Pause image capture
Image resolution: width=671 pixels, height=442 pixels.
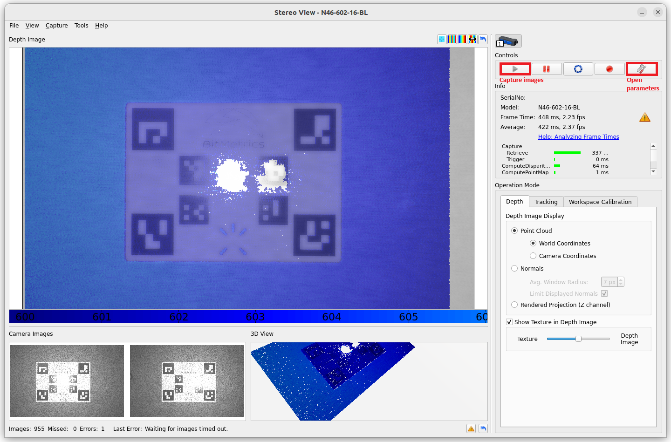coord(547,69)
